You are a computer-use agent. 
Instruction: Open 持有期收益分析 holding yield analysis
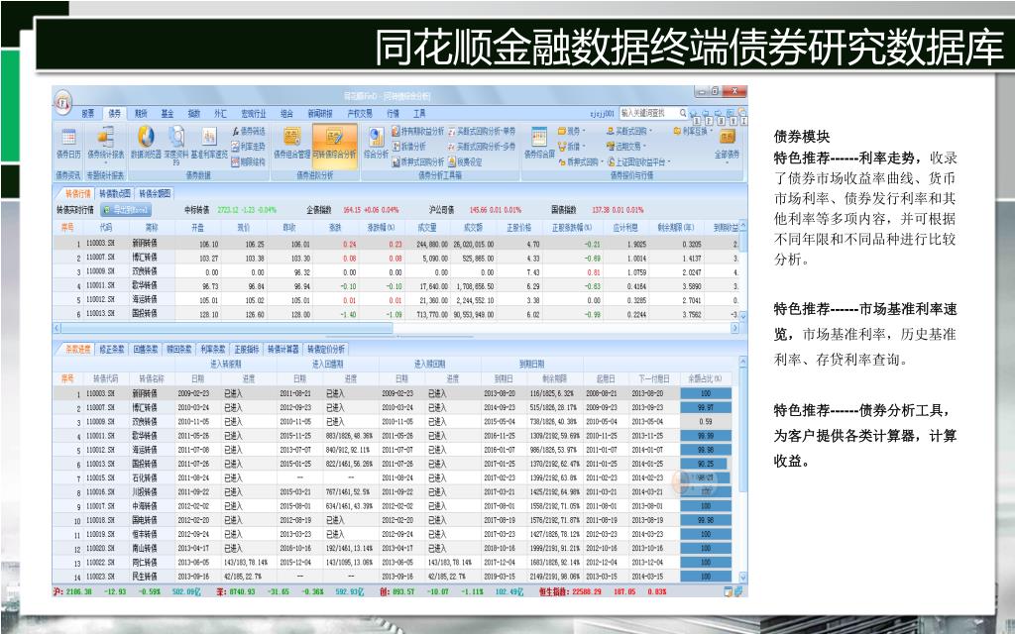tap(417, 132)
